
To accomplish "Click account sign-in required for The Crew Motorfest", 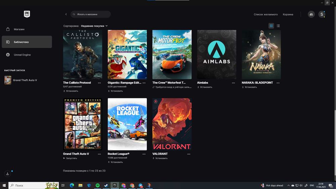I will pos(172,87).
